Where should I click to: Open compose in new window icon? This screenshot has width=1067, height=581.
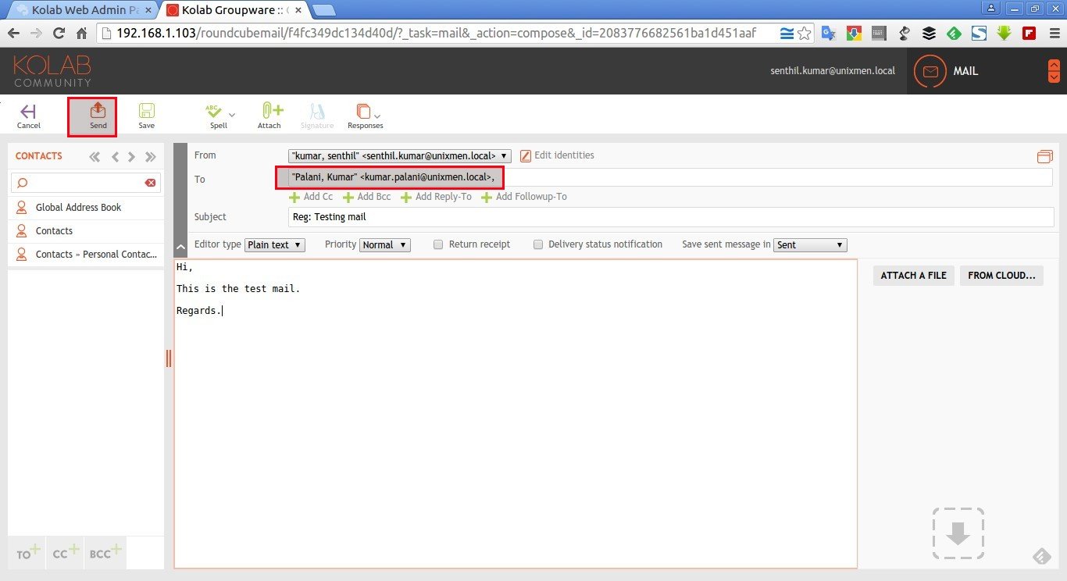click(1044, 156)
